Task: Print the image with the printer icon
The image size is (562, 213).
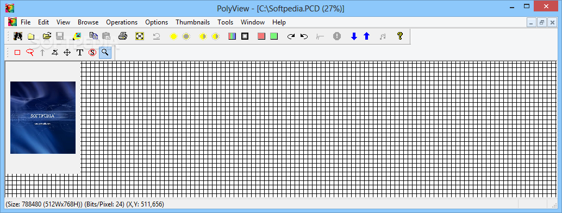Action: click(123, 36)
